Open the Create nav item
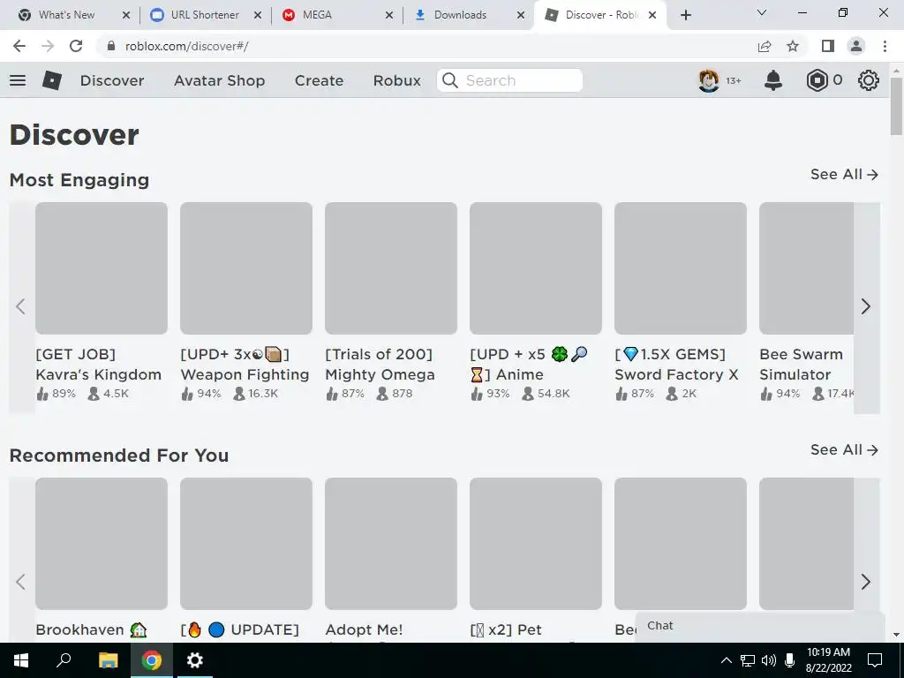 point(319,80)
